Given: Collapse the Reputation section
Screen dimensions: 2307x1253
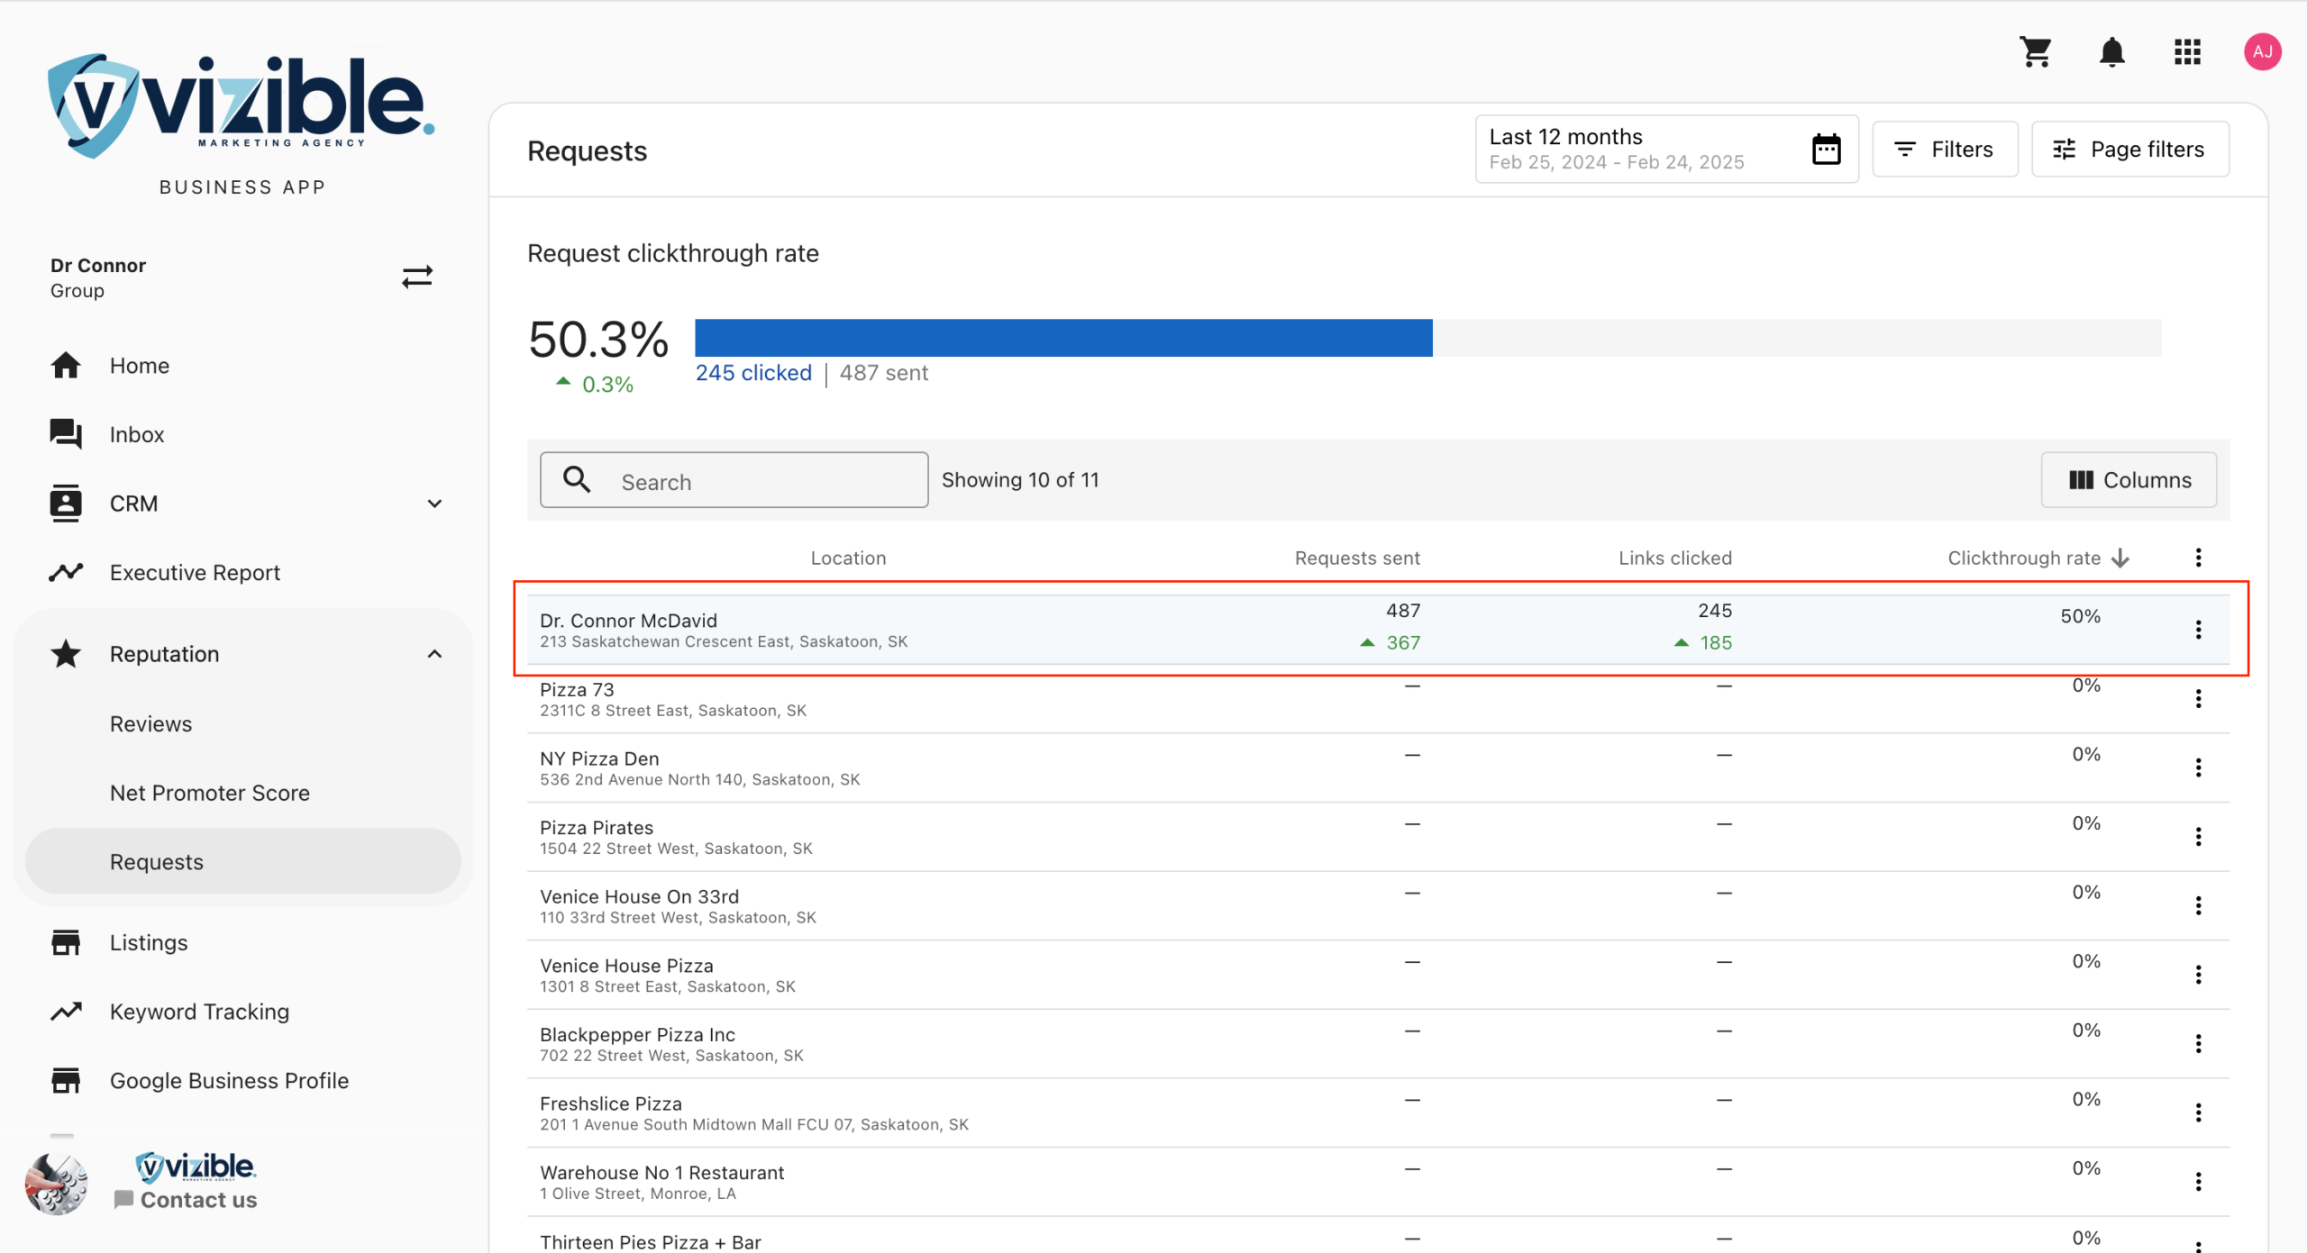Looking at the screenshot, I should coord(434,655).
